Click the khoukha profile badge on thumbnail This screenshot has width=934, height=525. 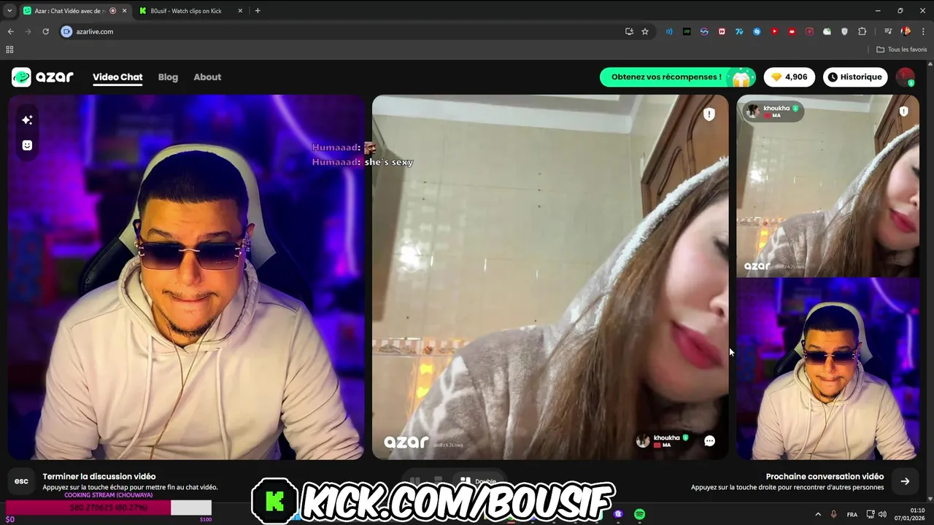(x=773, y=112)
